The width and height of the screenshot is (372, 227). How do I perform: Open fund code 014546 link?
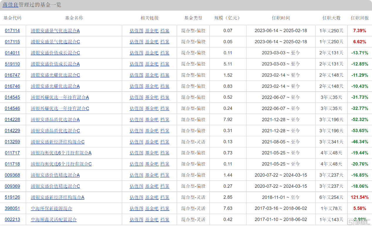(12, 108)
